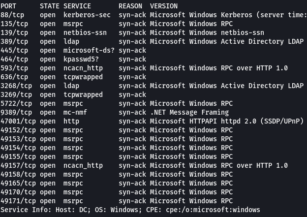
Task: Click the kerberos-sec service name
Action: click(x=87, y=15)
